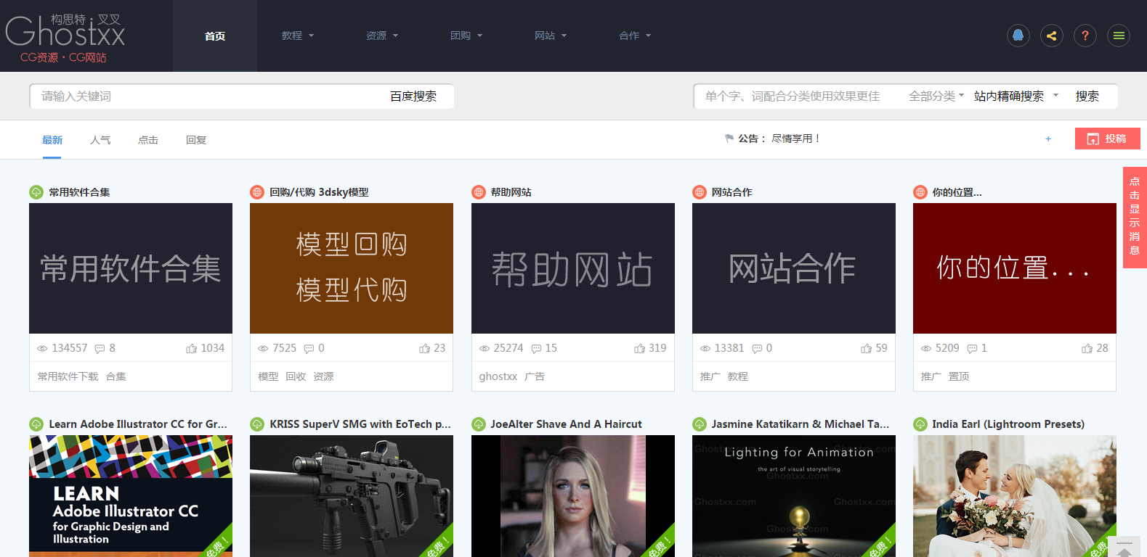Click the 百度搜索 button
Image resolution: width=1147 pixels, height=557 pixels.
tap(413, 96)
